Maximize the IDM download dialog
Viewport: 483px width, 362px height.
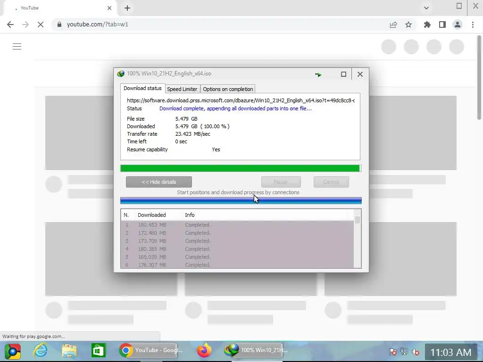click(x=343, y=74)
